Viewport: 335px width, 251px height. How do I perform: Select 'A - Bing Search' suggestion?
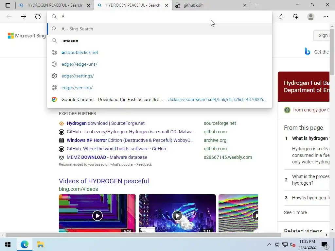[x=160, y=29]
